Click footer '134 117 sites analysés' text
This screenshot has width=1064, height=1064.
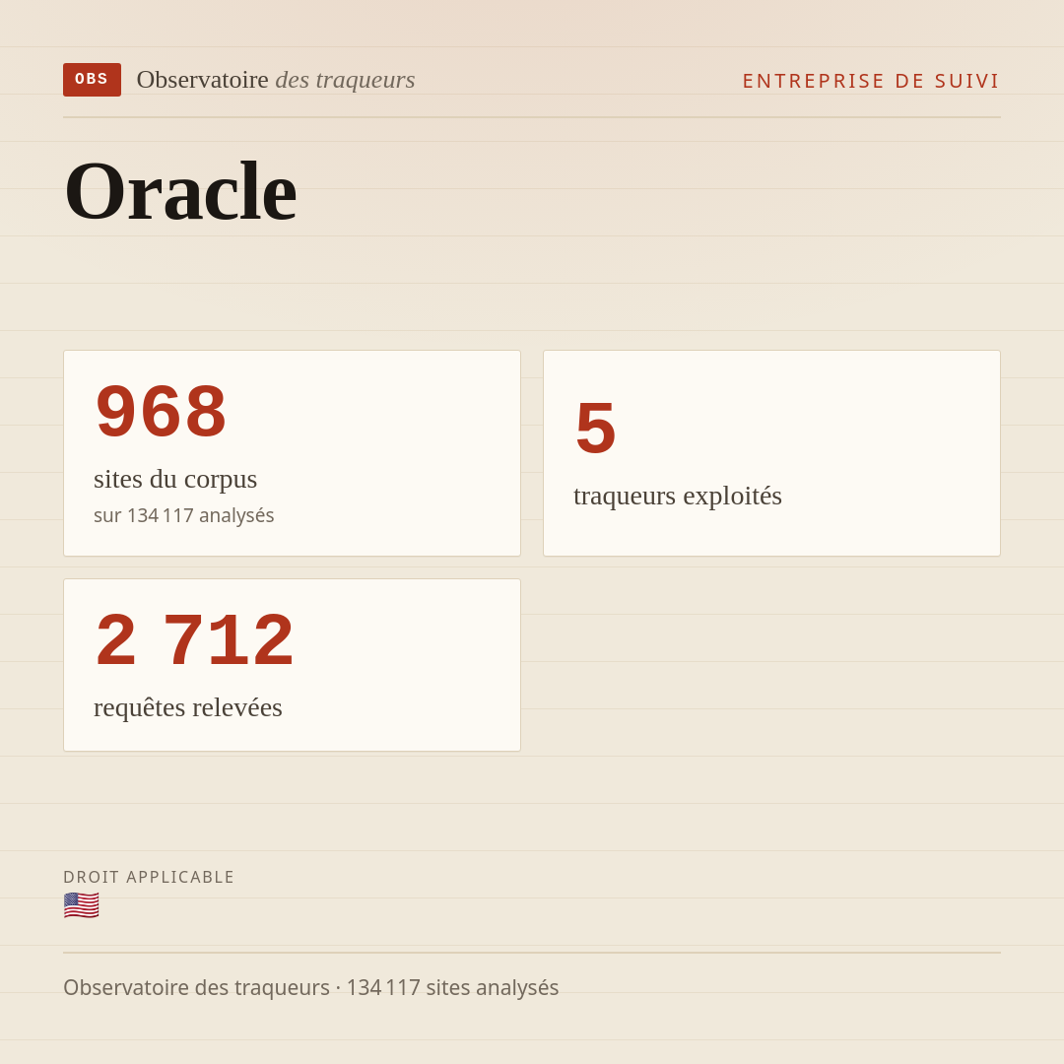452,987
